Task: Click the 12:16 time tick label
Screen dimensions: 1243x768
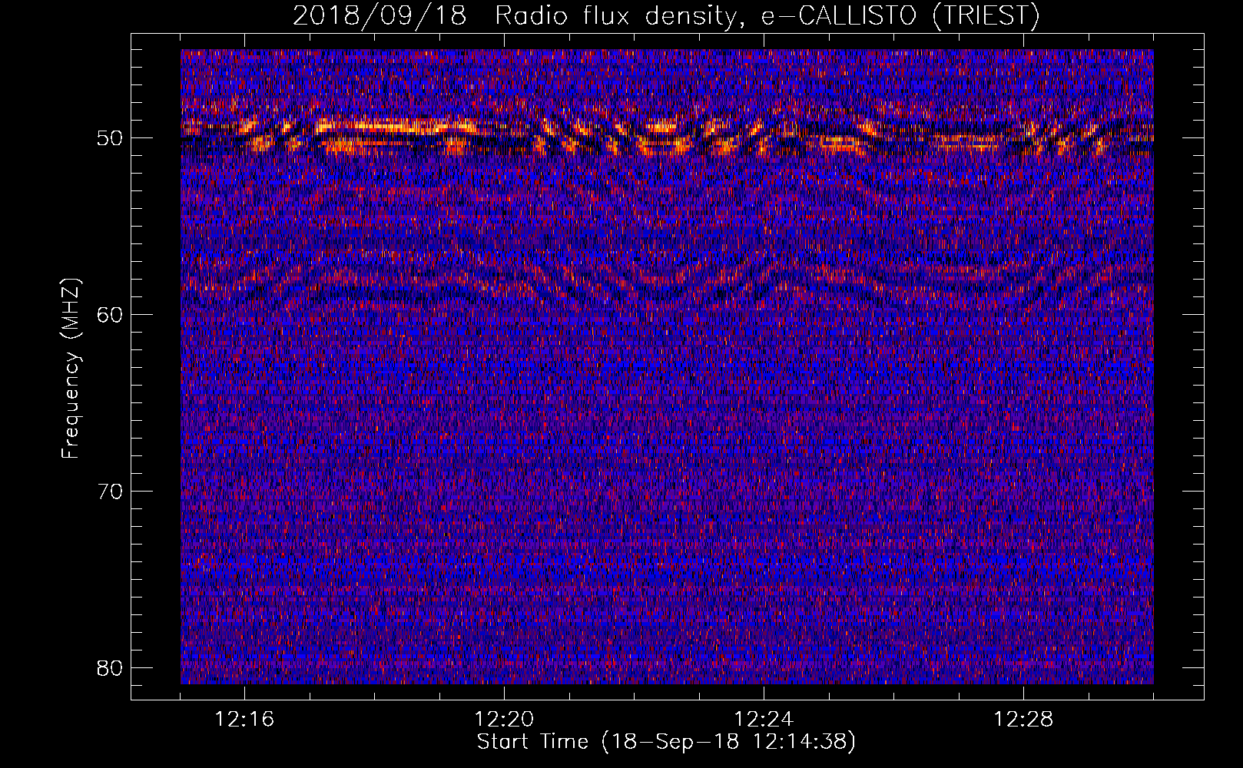Action: point(244,720)
